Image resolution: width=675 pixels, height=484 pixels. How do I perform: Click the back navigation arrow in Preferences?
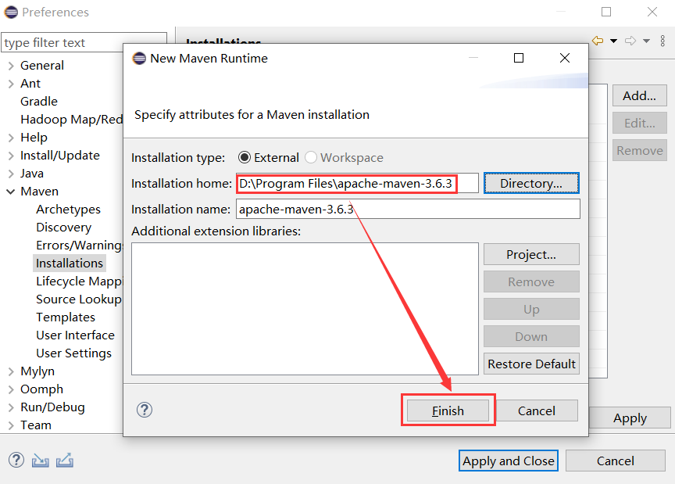[x=598, y=41]
